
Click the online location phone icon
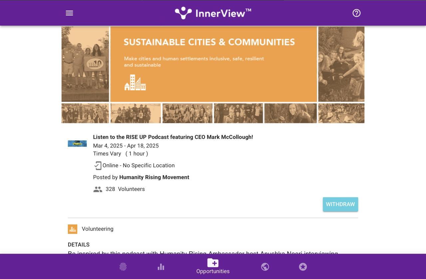coord(98,166)
